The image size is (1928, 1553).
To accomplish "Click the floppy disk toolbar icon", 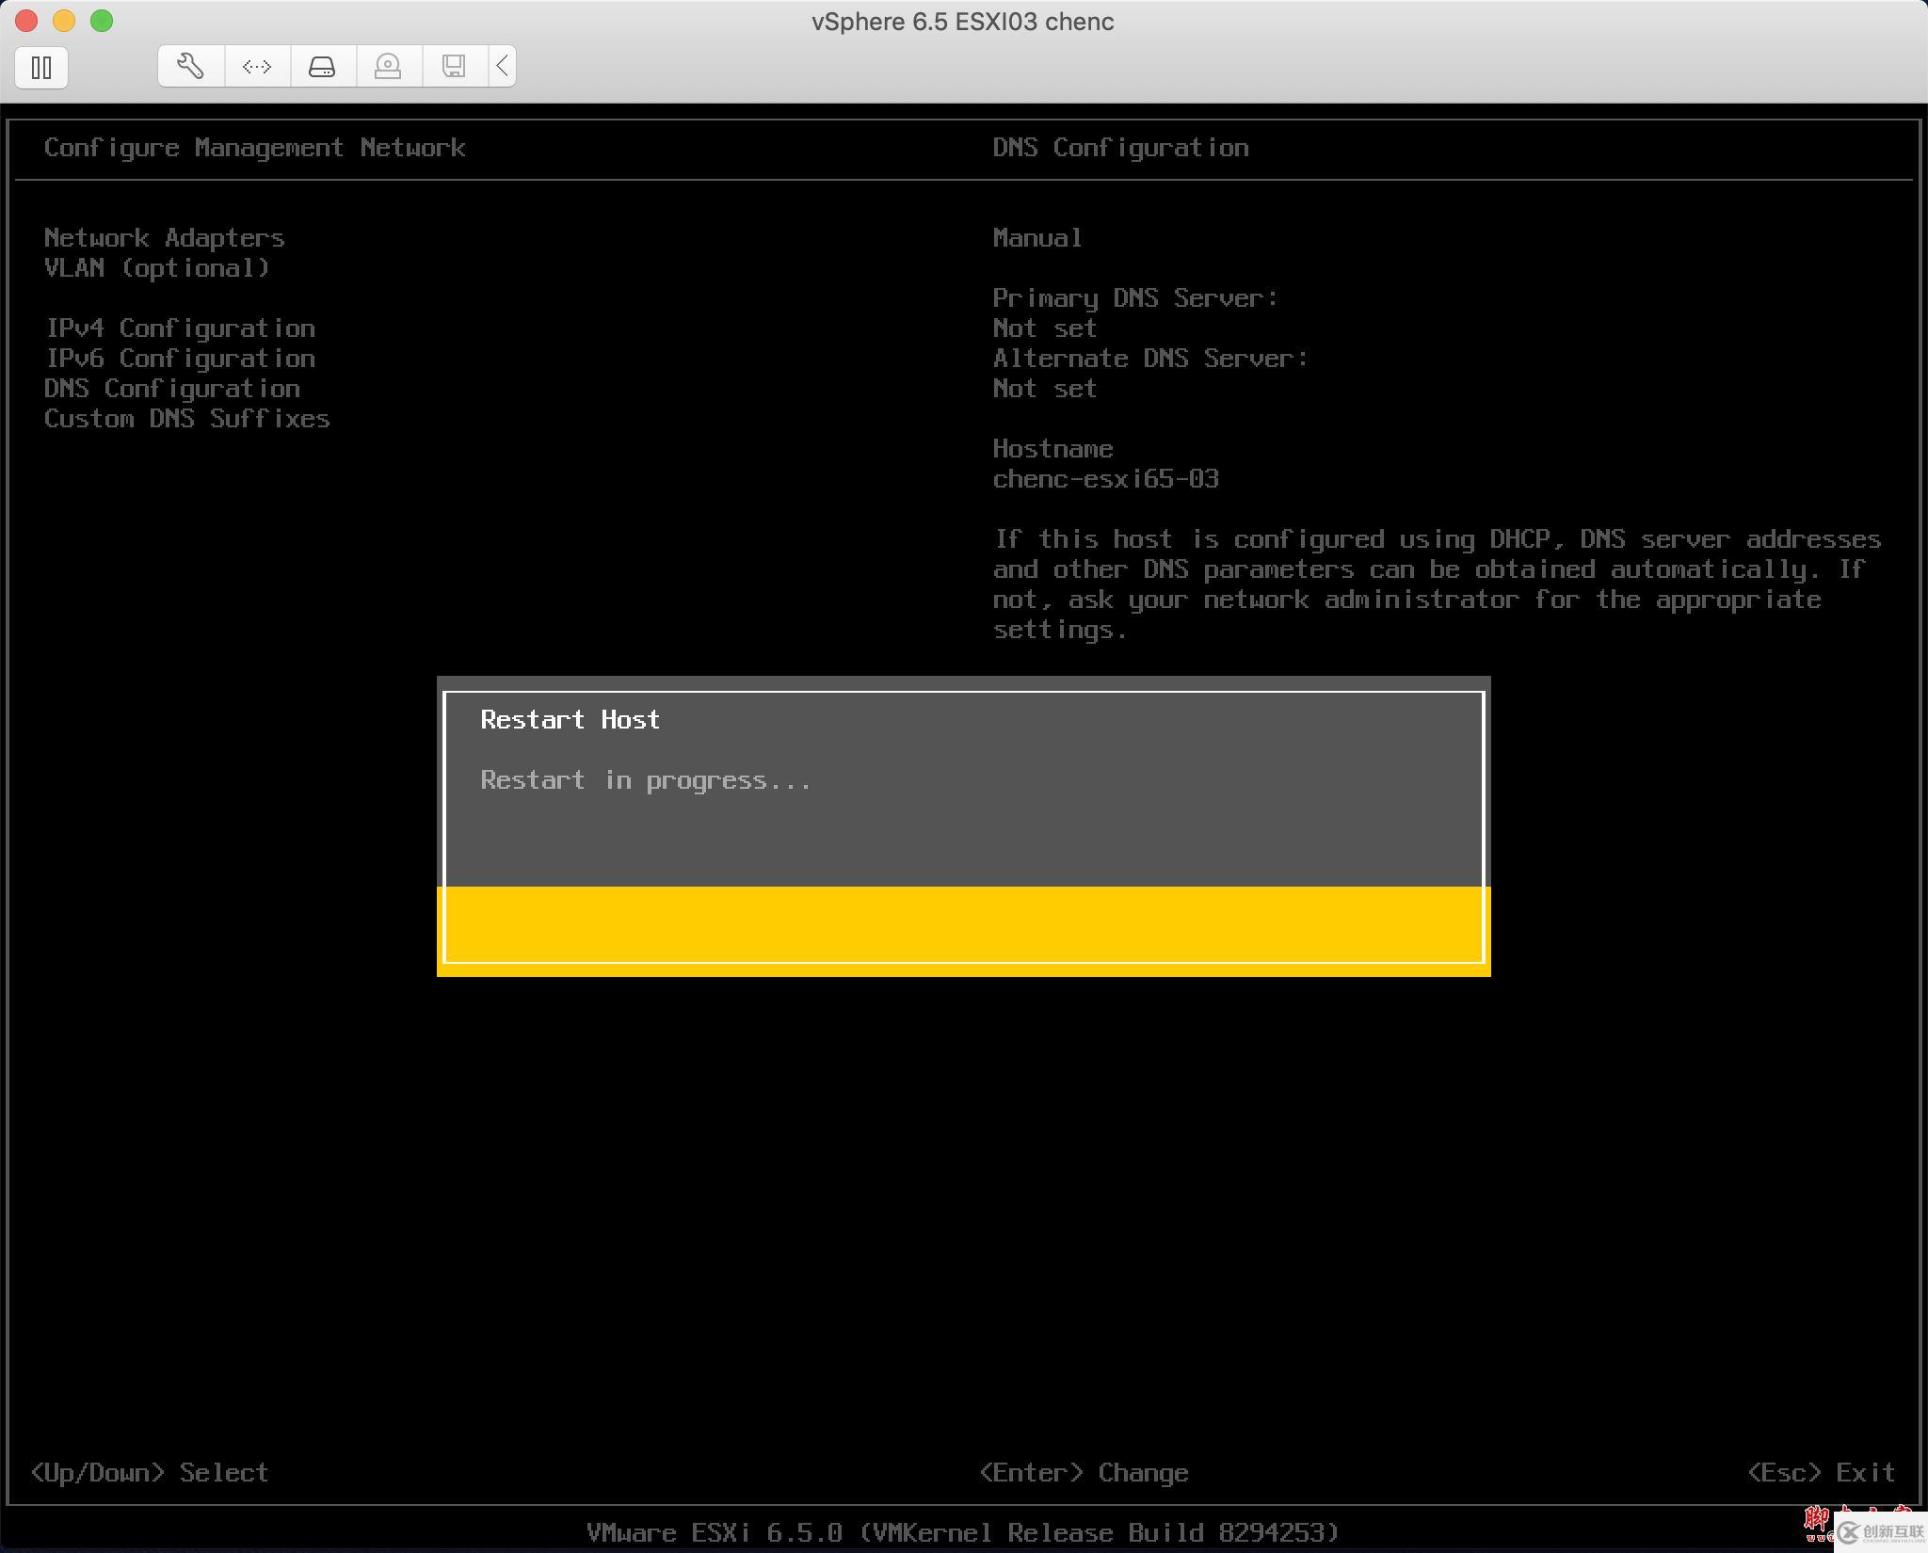I will pyautogui.click(x=455, y=66).
